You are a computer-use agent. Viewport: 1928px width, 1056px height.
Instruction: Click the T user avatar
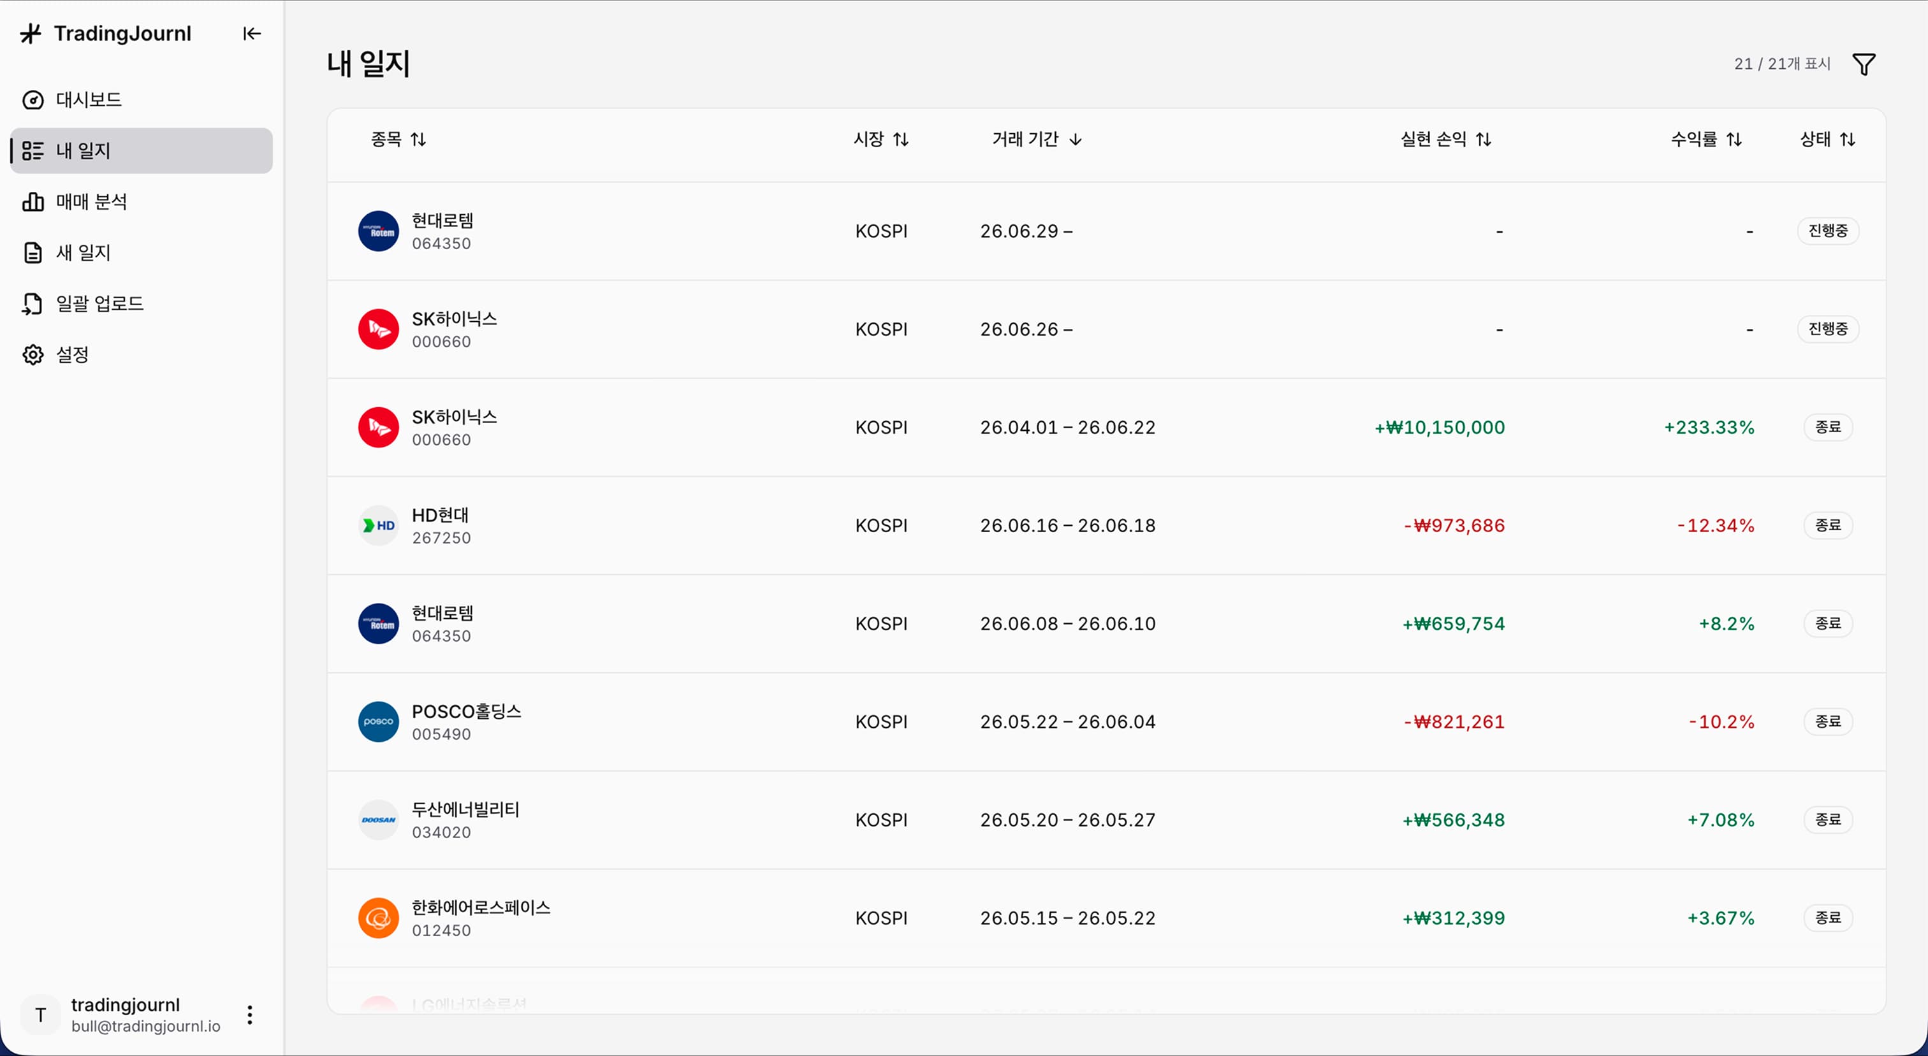[40, 1015]
